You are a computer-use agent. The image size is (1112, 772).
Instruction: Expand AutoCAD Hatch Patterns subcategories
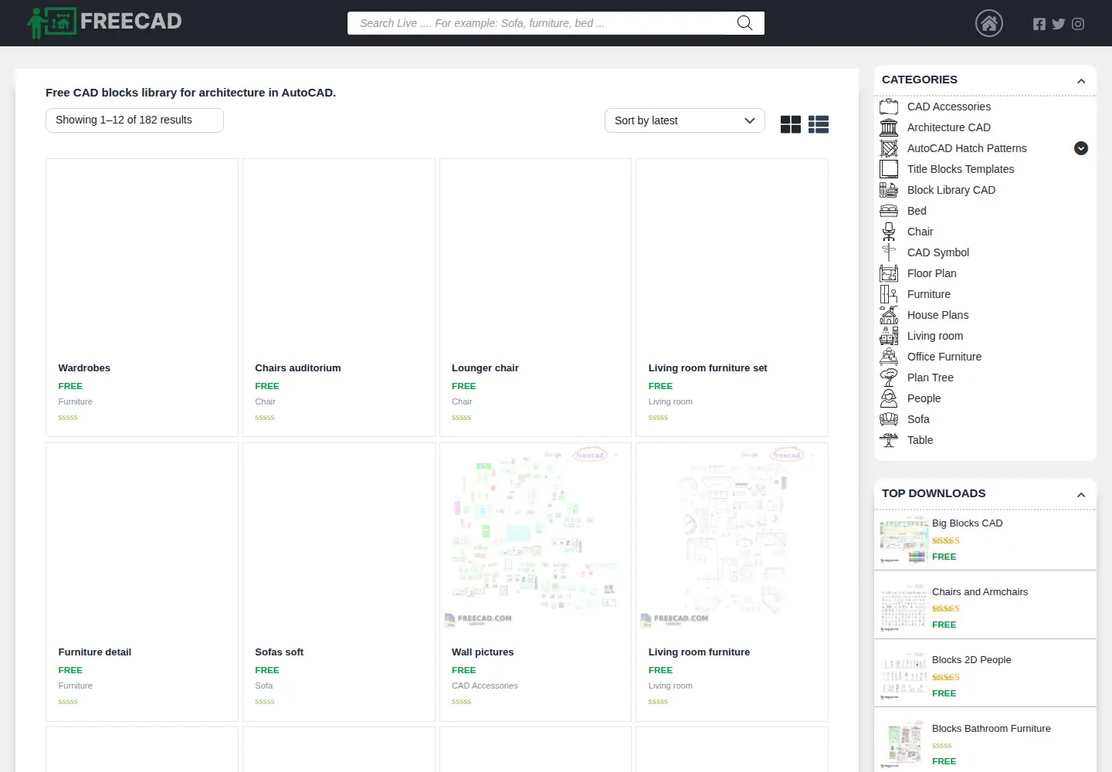[x=1081, y=148]
